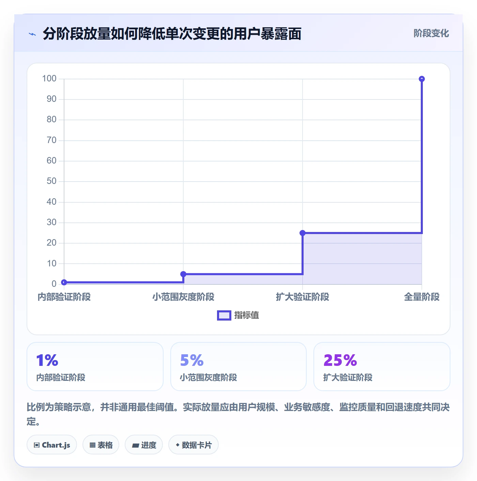Screen dimensions: 477x481
Task: Click the 数据卡片 tag
Action: (x=194, y=445)
